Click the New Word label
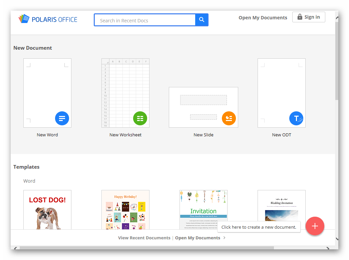Screen dimensions: 349x260 click(47, 135)
